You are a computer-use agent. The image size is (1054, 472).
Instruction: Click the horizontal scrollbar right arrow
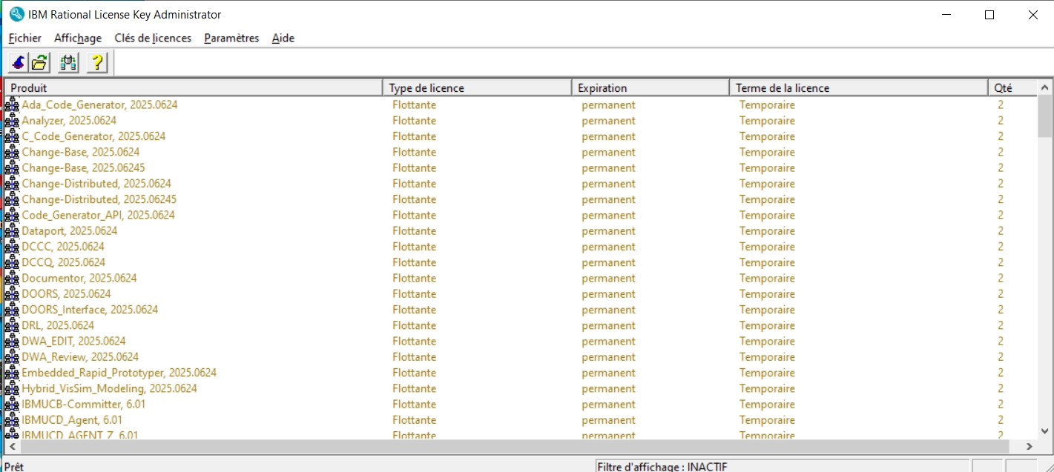pos(1029,447)
